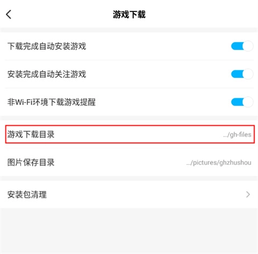Screen dimensions: 258x254
Task: Open the 游戏下载目录 setting row
Action: click(x=130, y=135)
